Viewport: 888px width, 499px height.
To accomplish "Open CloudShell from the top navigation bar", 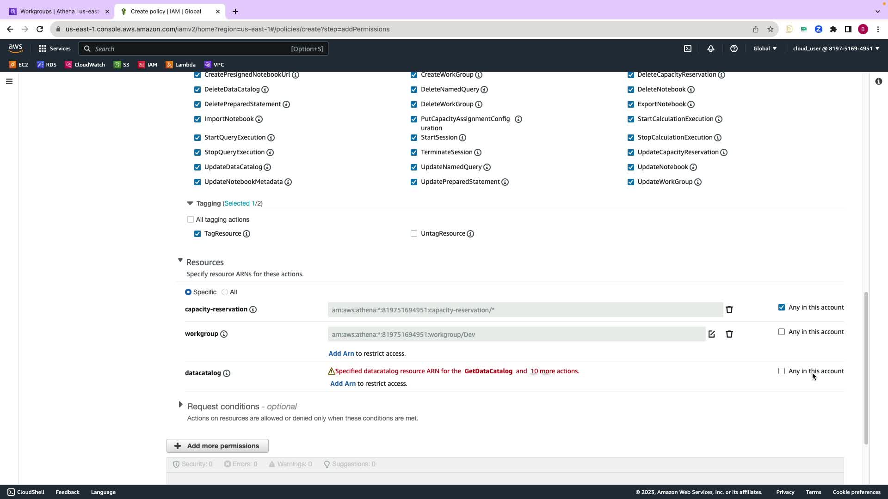I will click(x=688, y=49).
